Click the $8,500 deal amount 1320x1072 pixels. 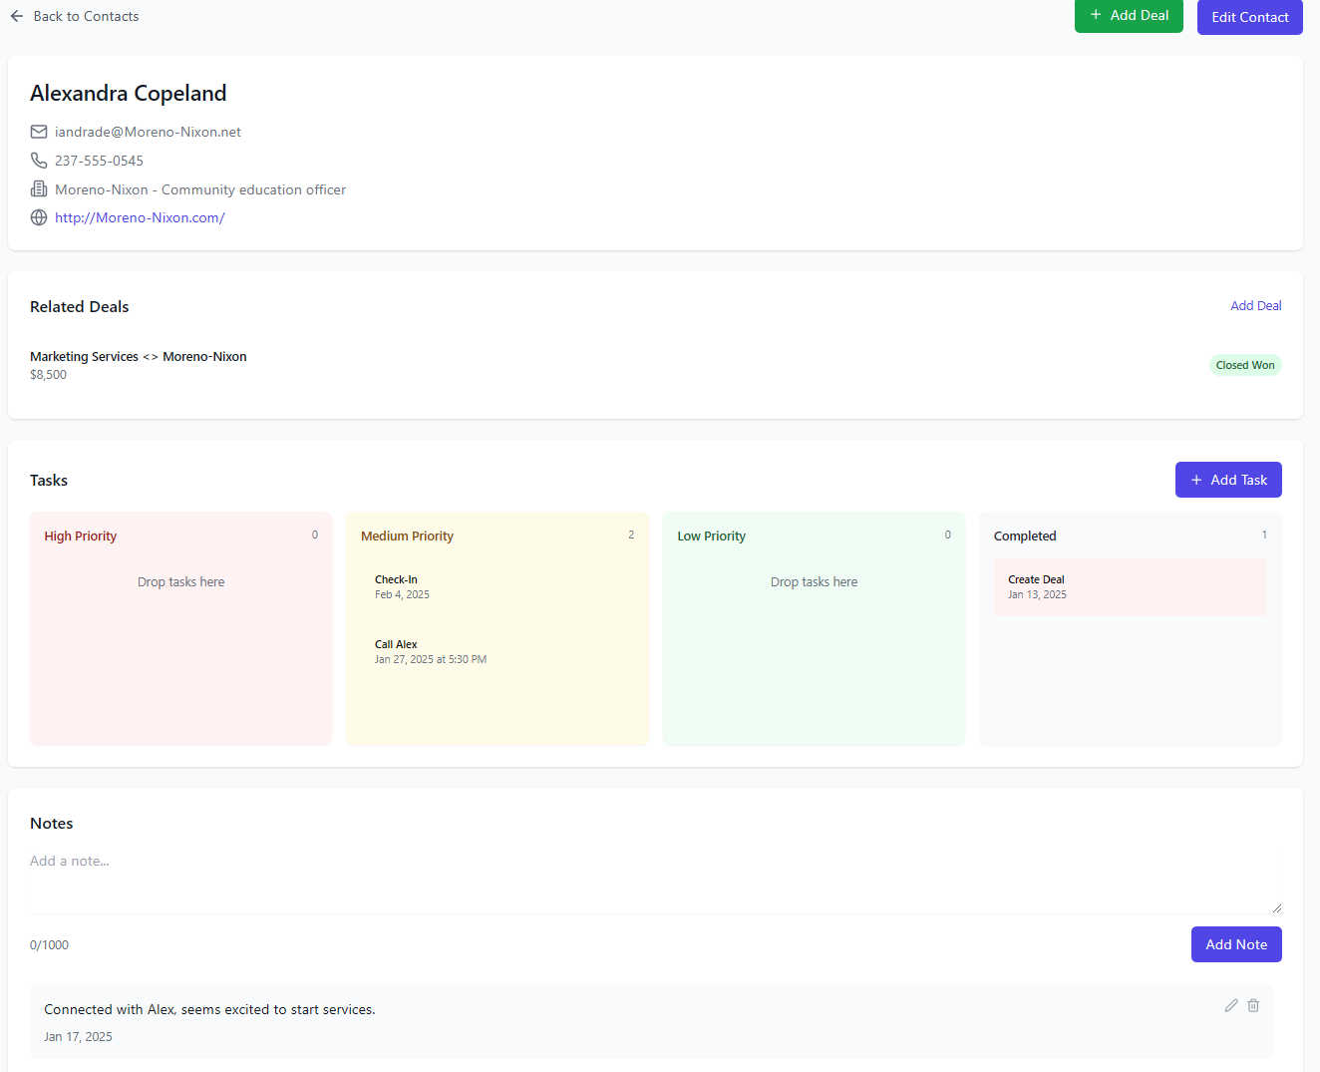tap(48, 375)
